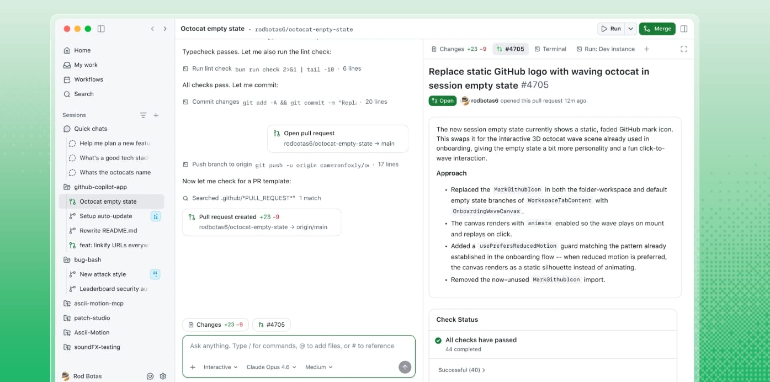The width and height of the screenshot is (770, 382).
Task: Click the Octocat empty state header title
Action: point(213,29)
